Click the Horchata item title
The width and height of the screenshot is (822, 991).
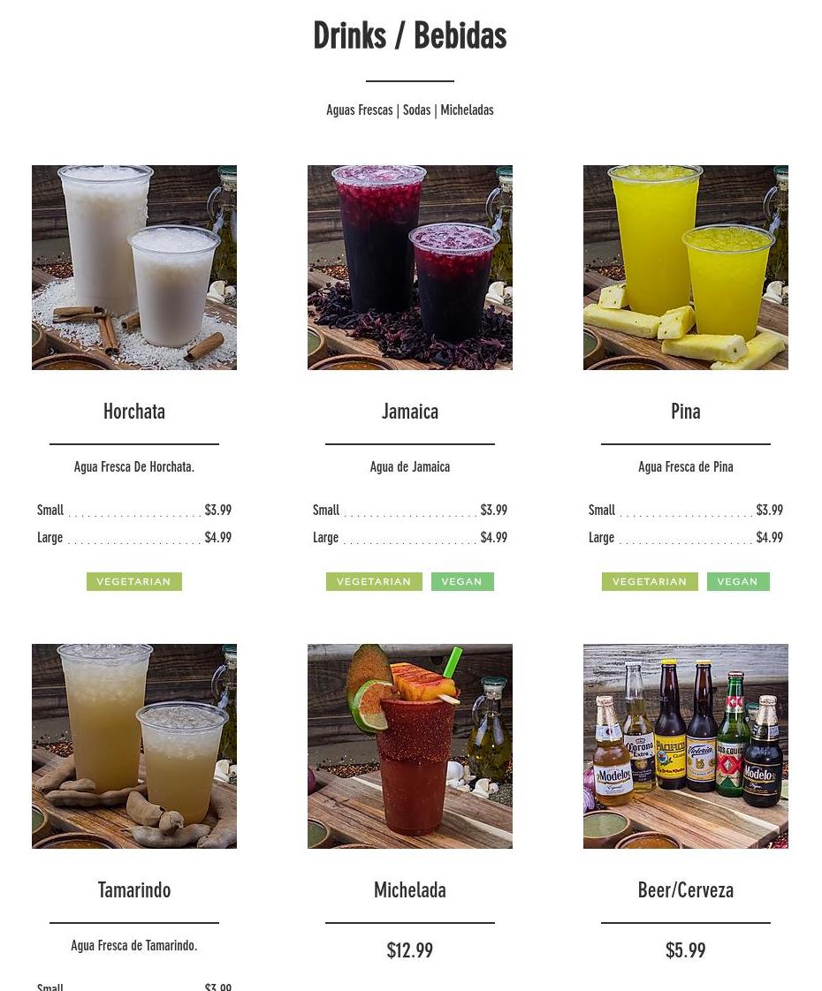[x=134, y=412]
